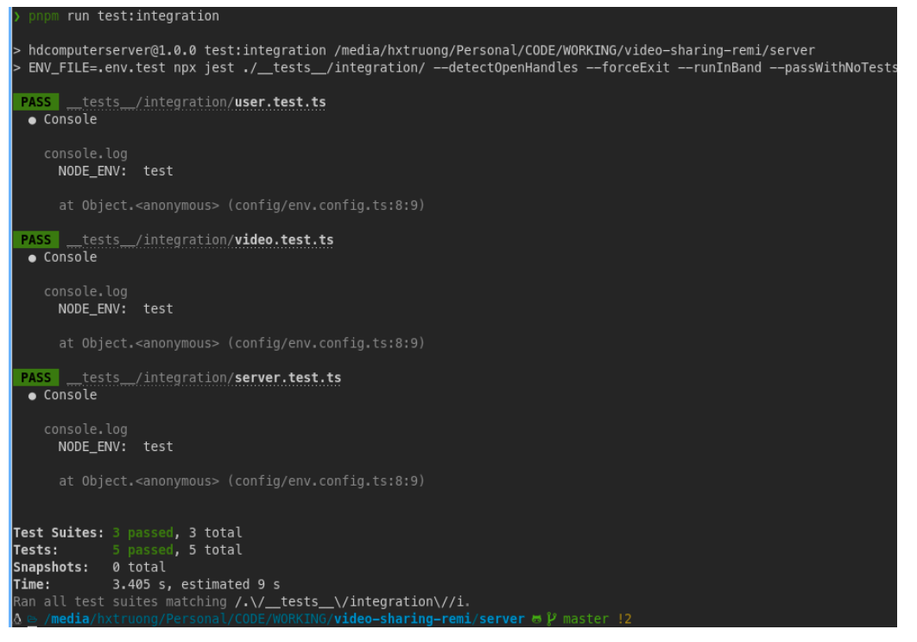Click the folder icon in the prompt
The width and height of the screenshot is (917, 642).
(32, 620)
